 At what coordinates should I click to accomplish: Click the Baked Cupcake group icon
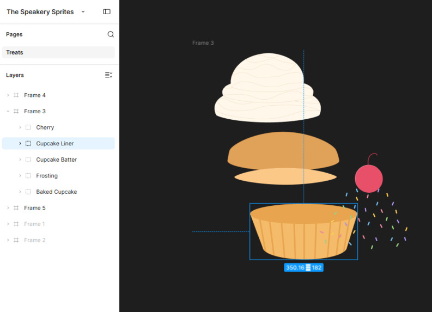tap(28, 192)
